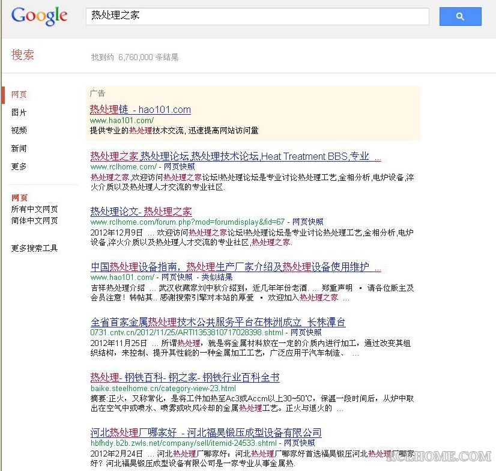496x471 pixels.
Task: Click the URL www.rclhome.com/forum.php?mod=forumdisplay&fid=67
Action: (187, 222)
